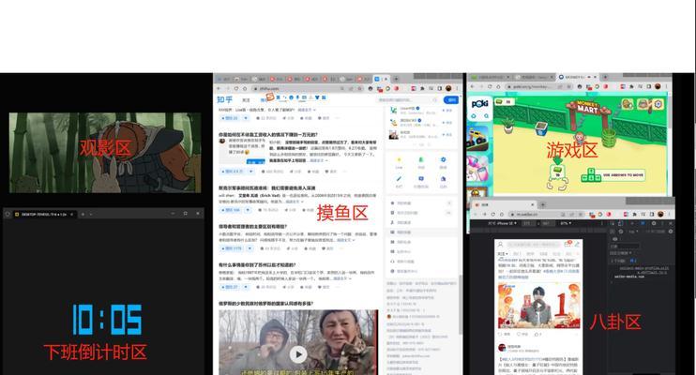Upvote the Suzhou question answer

pyautogui.click(x=230, y=287)
